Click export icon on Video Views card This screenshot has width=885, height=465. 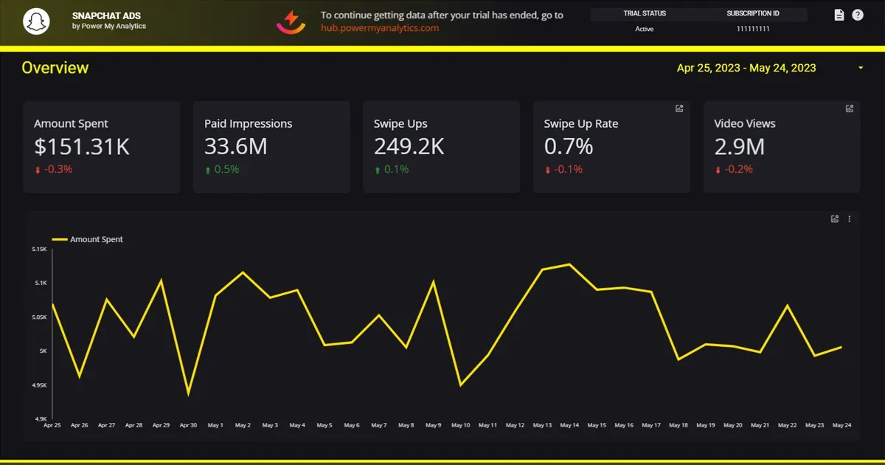850,108
